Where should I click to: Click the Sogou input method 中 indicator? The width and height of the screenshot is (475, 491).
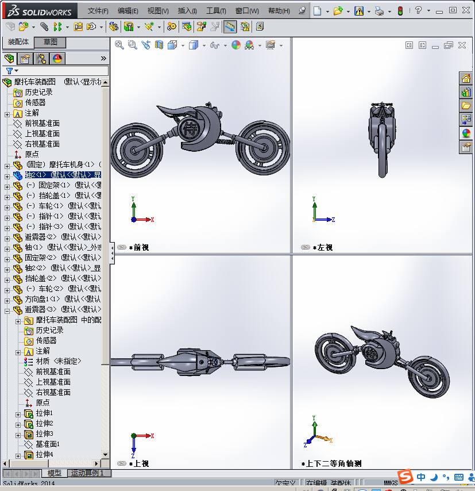(421, 477)
